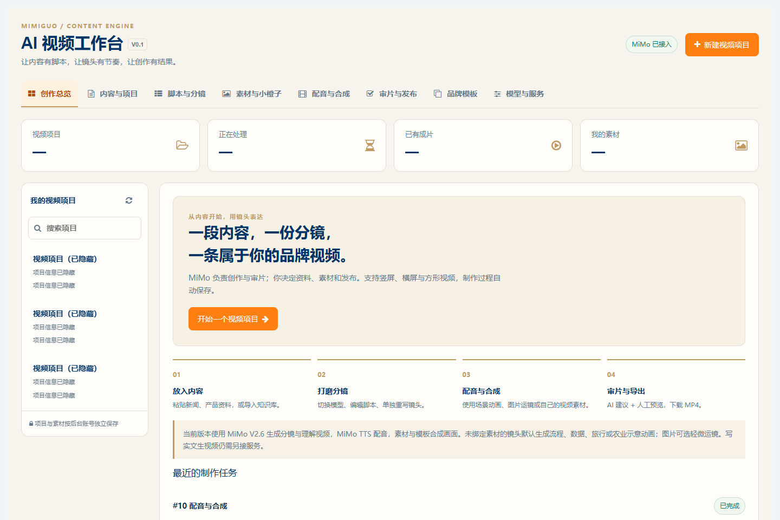This screenshot has height=520, width=780.
Task: Click the play-circle icon in 已有成片 card
Action: 556,145
